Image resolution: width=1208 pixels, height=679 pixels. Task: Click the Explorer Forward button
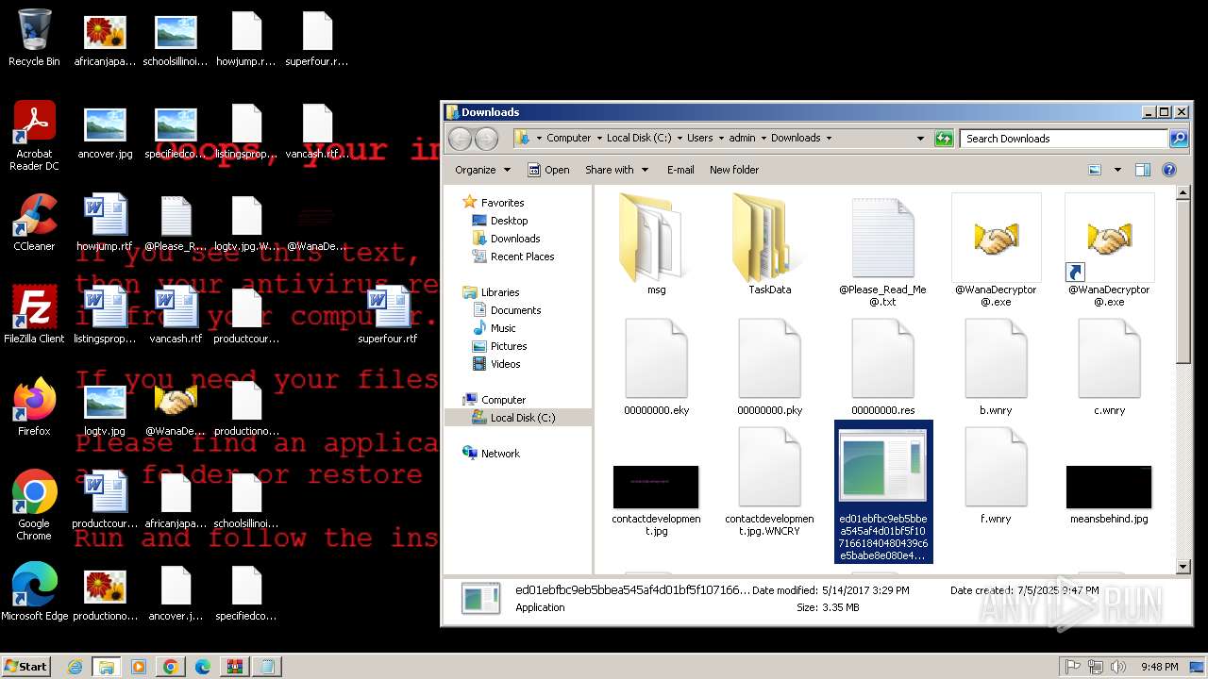tap(486, 139)
